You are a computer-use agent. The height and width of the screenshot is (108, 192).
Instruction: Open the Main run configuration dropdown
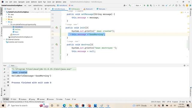(x=137, y=5)
